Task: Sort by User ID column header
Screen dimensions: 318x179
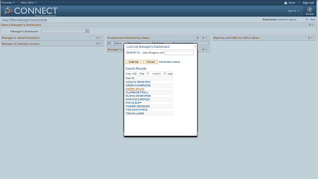Action: (130, 78)
